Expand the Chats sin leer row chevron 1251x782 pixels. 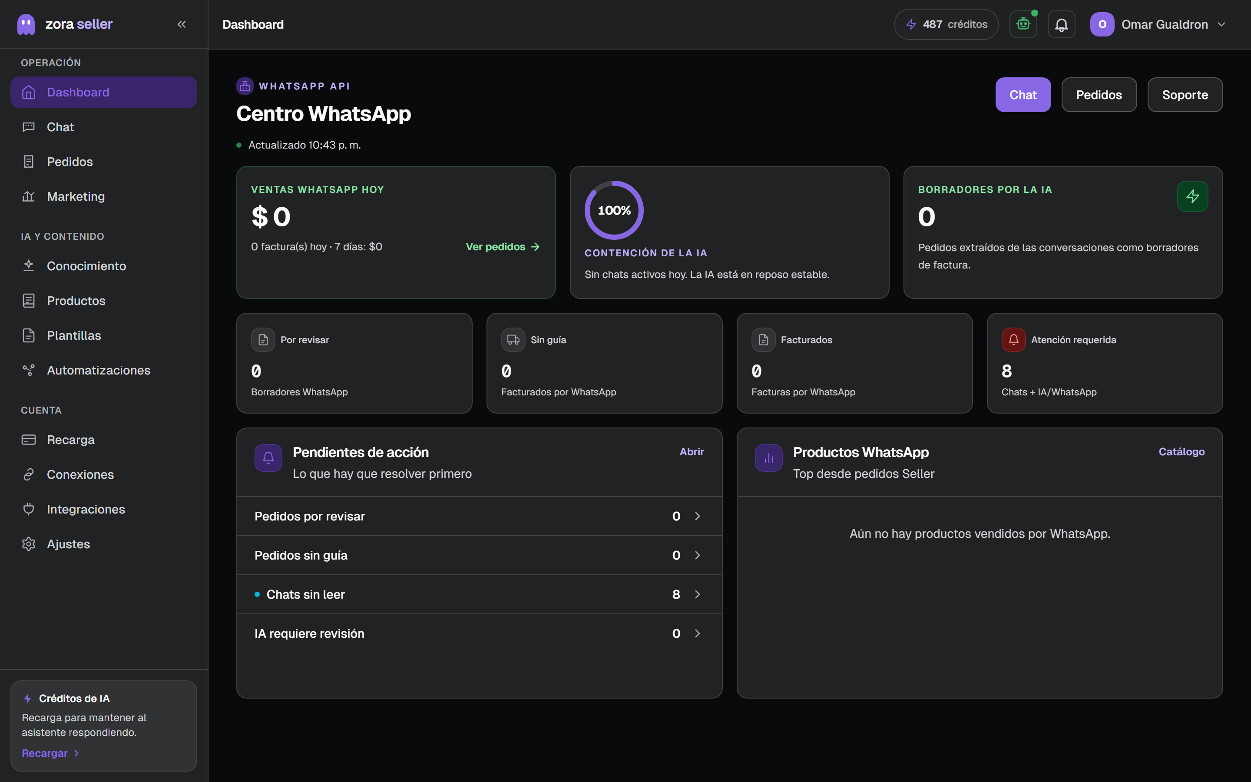click(697, 594)
